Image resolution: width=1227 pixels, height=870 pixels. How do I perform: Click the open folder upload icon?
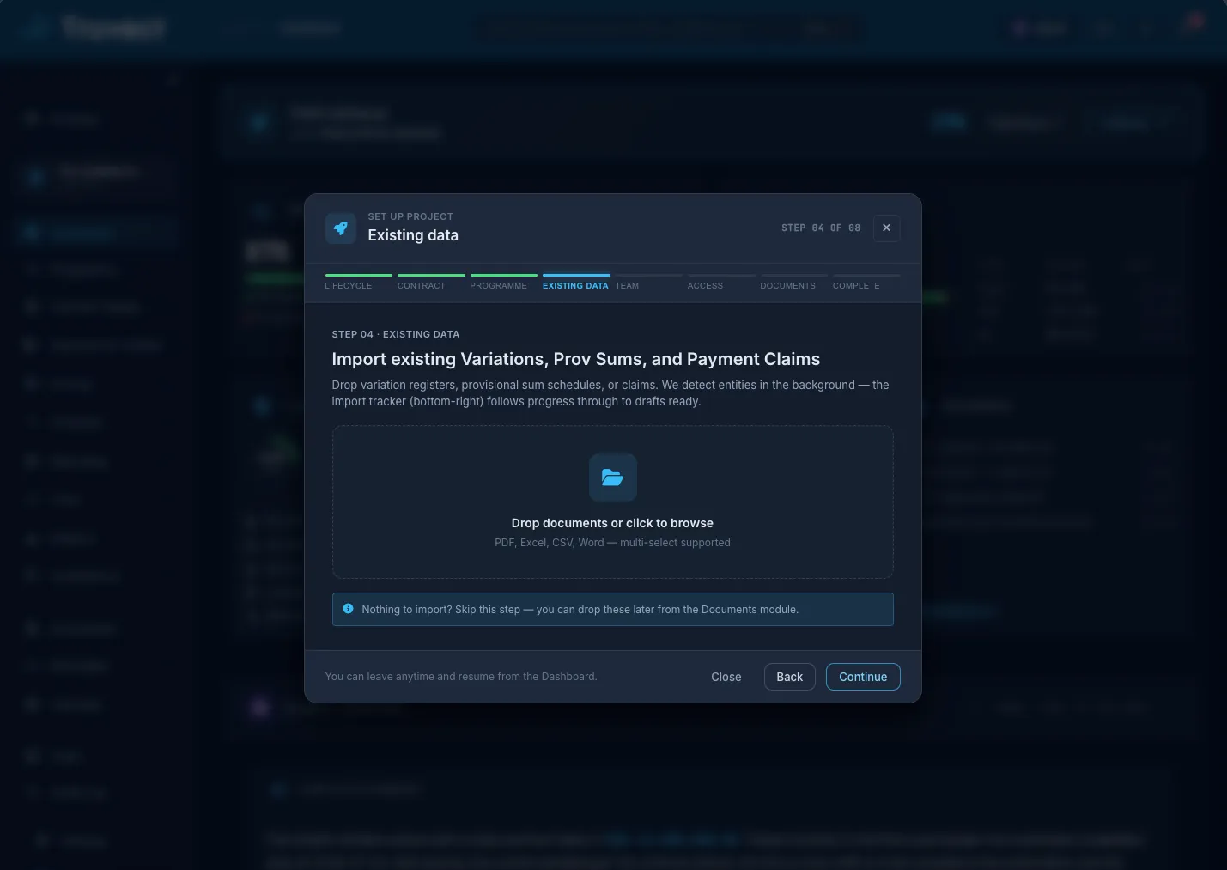click(612, 478)
